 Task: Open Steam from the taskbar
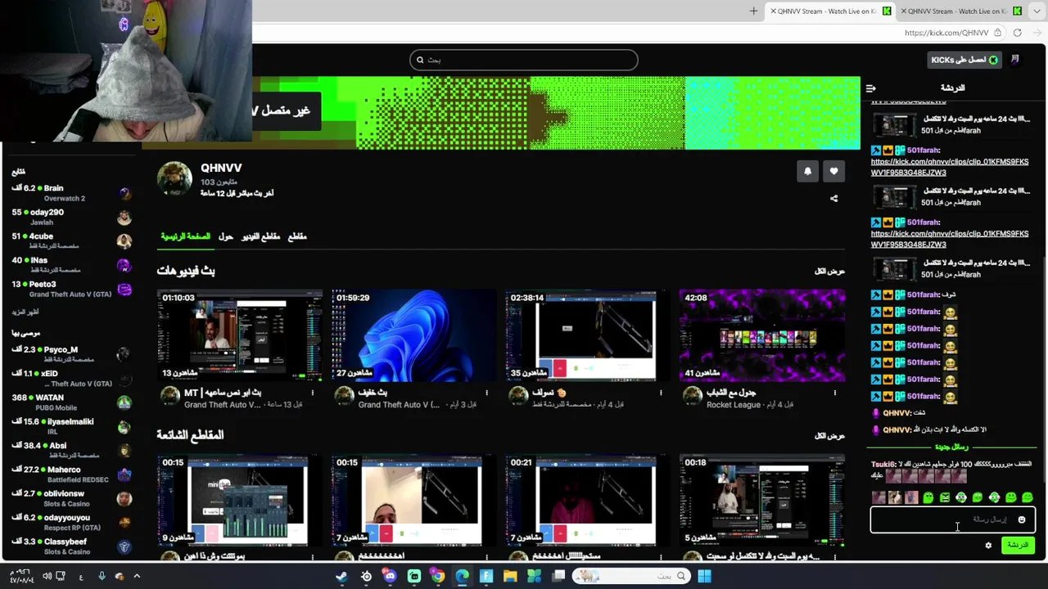[x=341, y=576]
